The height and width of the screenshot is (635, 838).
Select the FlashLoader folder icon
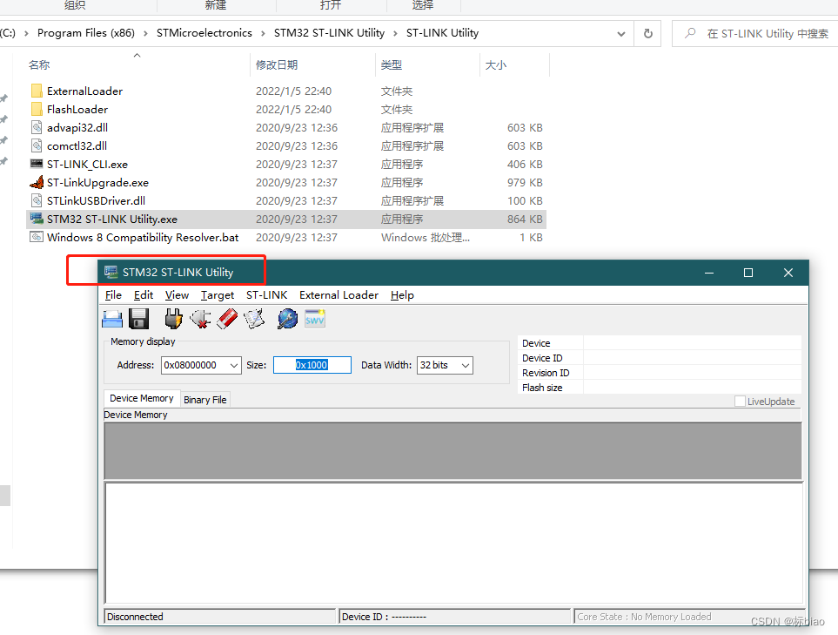pyautogui.click(x=37, y=109)
